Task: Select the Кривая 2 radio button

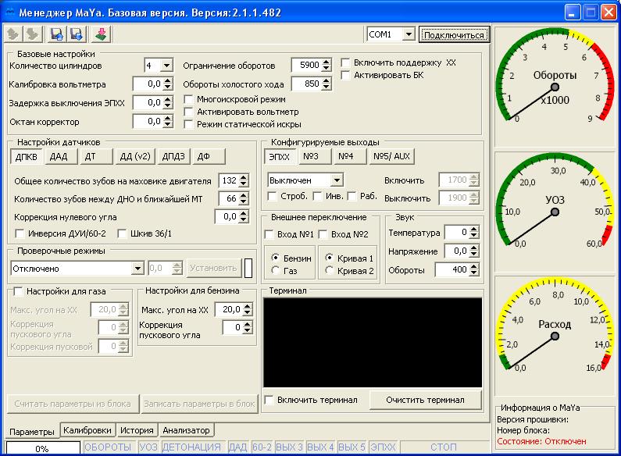Action: tap(330, 271)
